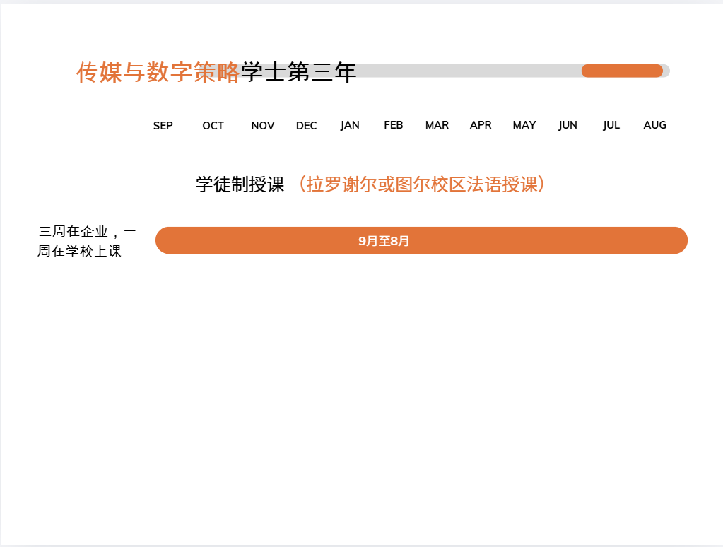This screenshot has width=723, height=547.
Task: Select DEC in the month timeline
Action: pyautogui.click(x=306, y=126)
